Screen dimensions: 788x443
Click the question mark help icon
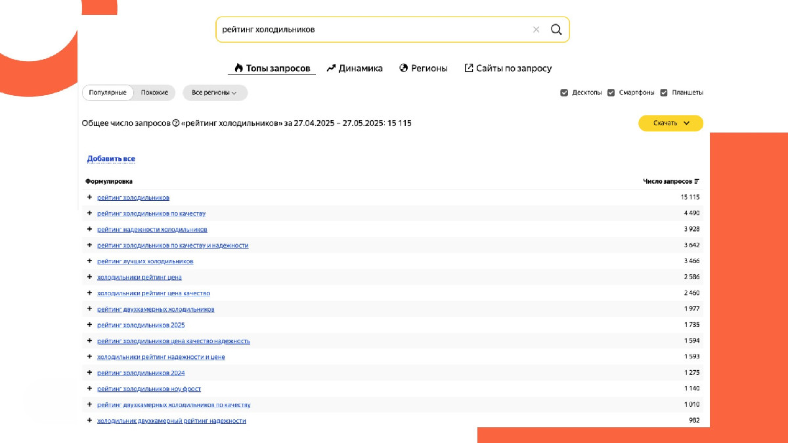[175, 123]
